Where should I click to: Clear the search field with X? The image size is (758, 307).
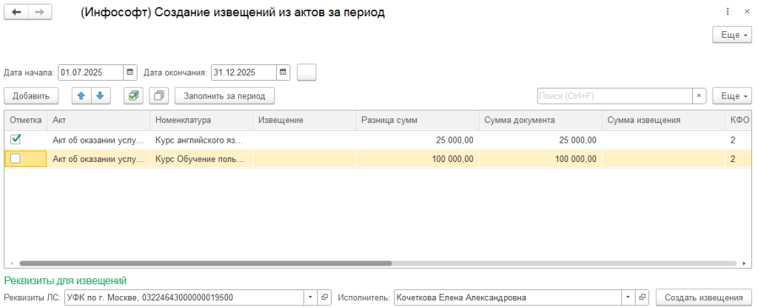[699, 95]
